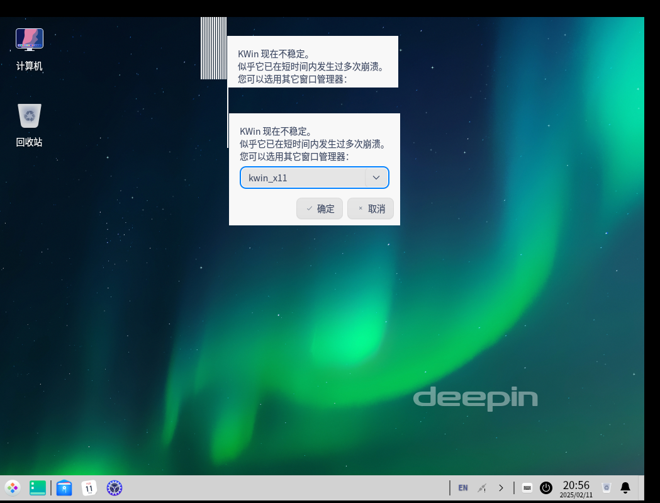The width and height of the screenshot is (660, 503).
Task: Click the power button in the dock
Action: (546, 487)
